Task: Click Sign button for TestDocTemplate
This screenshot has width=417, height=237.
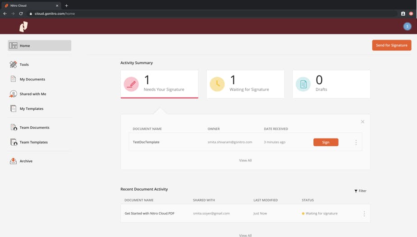Action: tap(326, 142)
